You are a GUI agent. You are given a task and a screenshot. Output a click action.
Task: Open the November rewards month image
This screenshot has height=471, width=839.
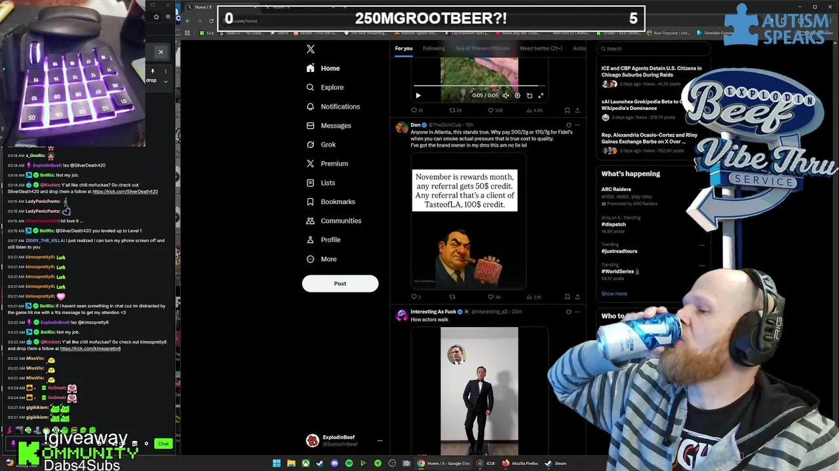468,221
